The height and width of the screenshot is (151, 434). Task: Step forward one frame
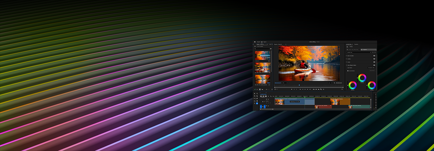click(308, 89)
